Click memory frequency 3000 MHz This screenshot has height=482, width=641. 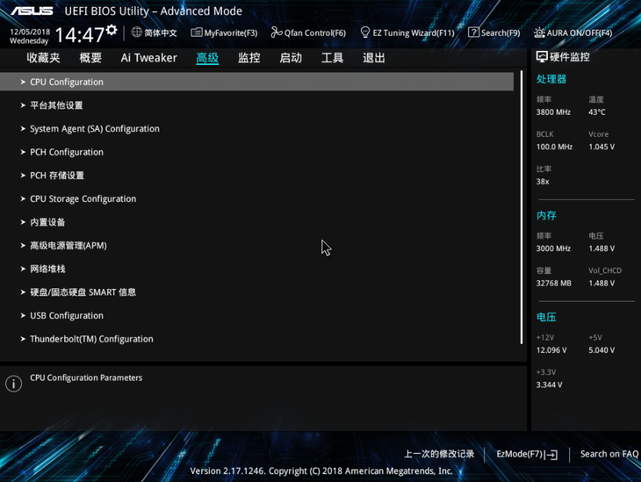553,248
